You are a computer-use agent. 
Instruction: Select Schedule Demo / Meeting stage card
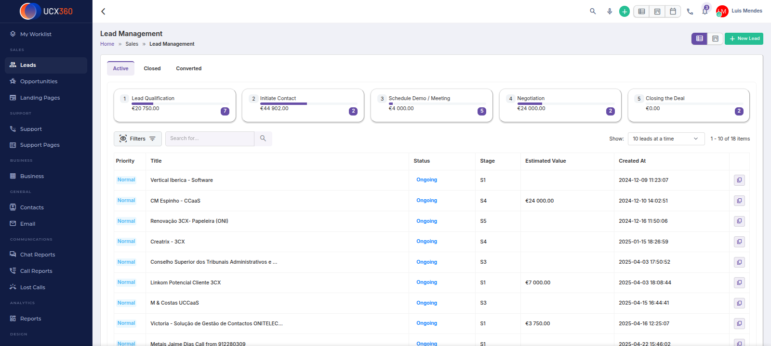click(432, 105)
